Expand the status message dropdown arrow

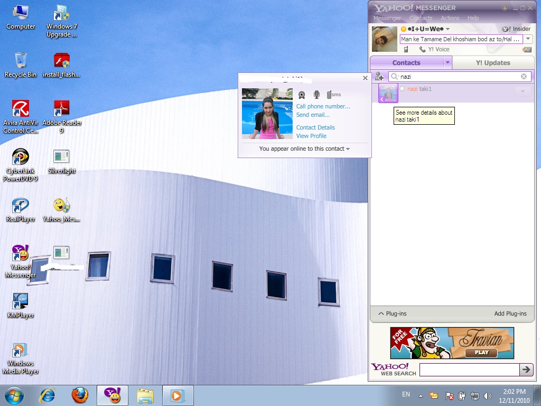[x=528, y=39]
